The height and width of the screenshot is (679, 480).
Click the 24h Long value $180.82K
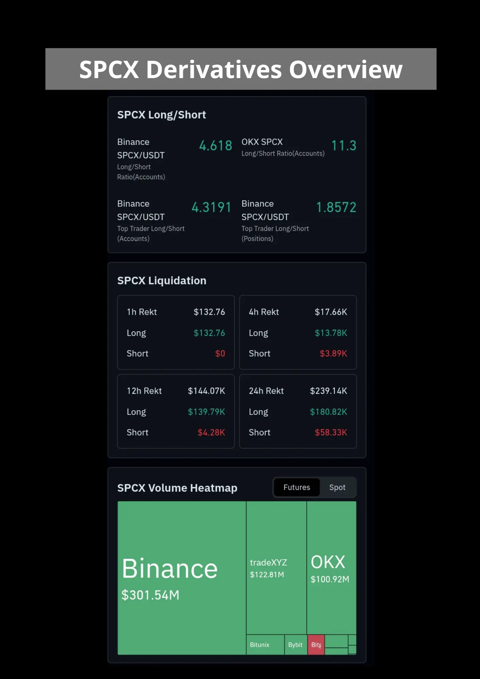coord(329,412)
